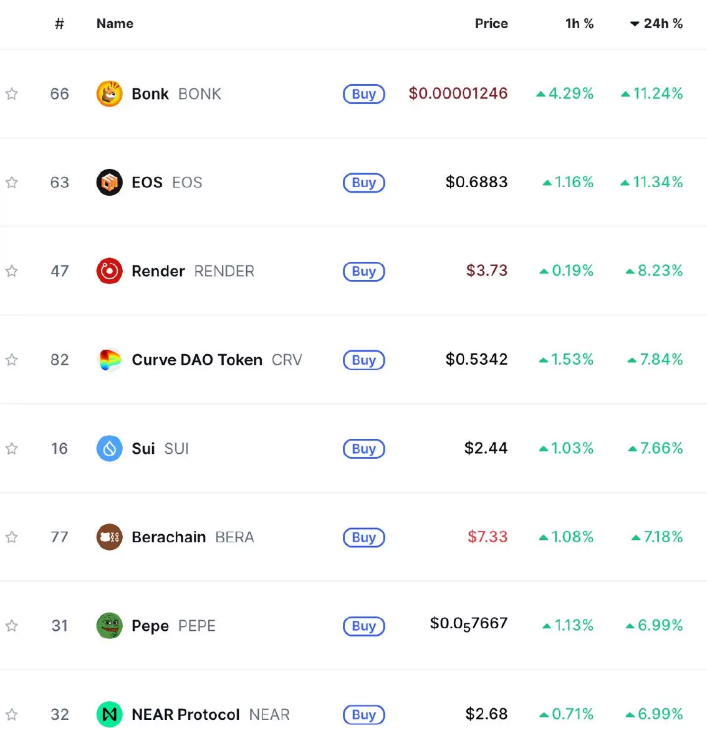Sort by the Name column header
This screenshot has height=748, width=707.
(x=115, y=24)
